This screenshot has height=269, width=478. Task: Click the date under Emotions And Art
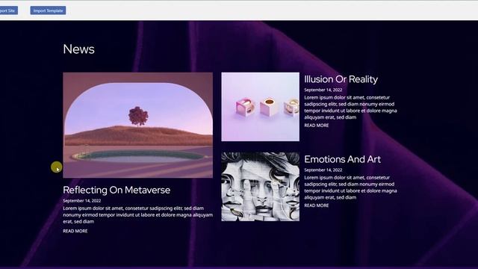(323, 170)
